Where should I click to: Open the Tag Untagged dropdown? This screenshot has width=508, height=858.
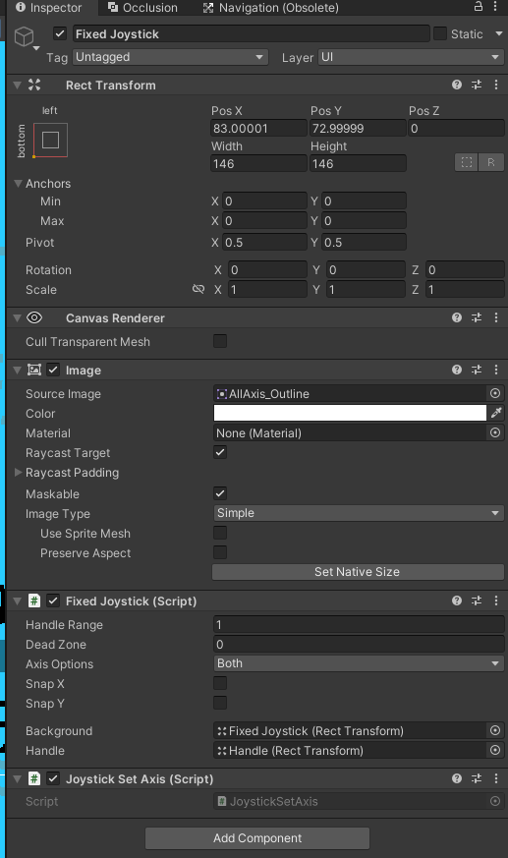coord(171,57)
